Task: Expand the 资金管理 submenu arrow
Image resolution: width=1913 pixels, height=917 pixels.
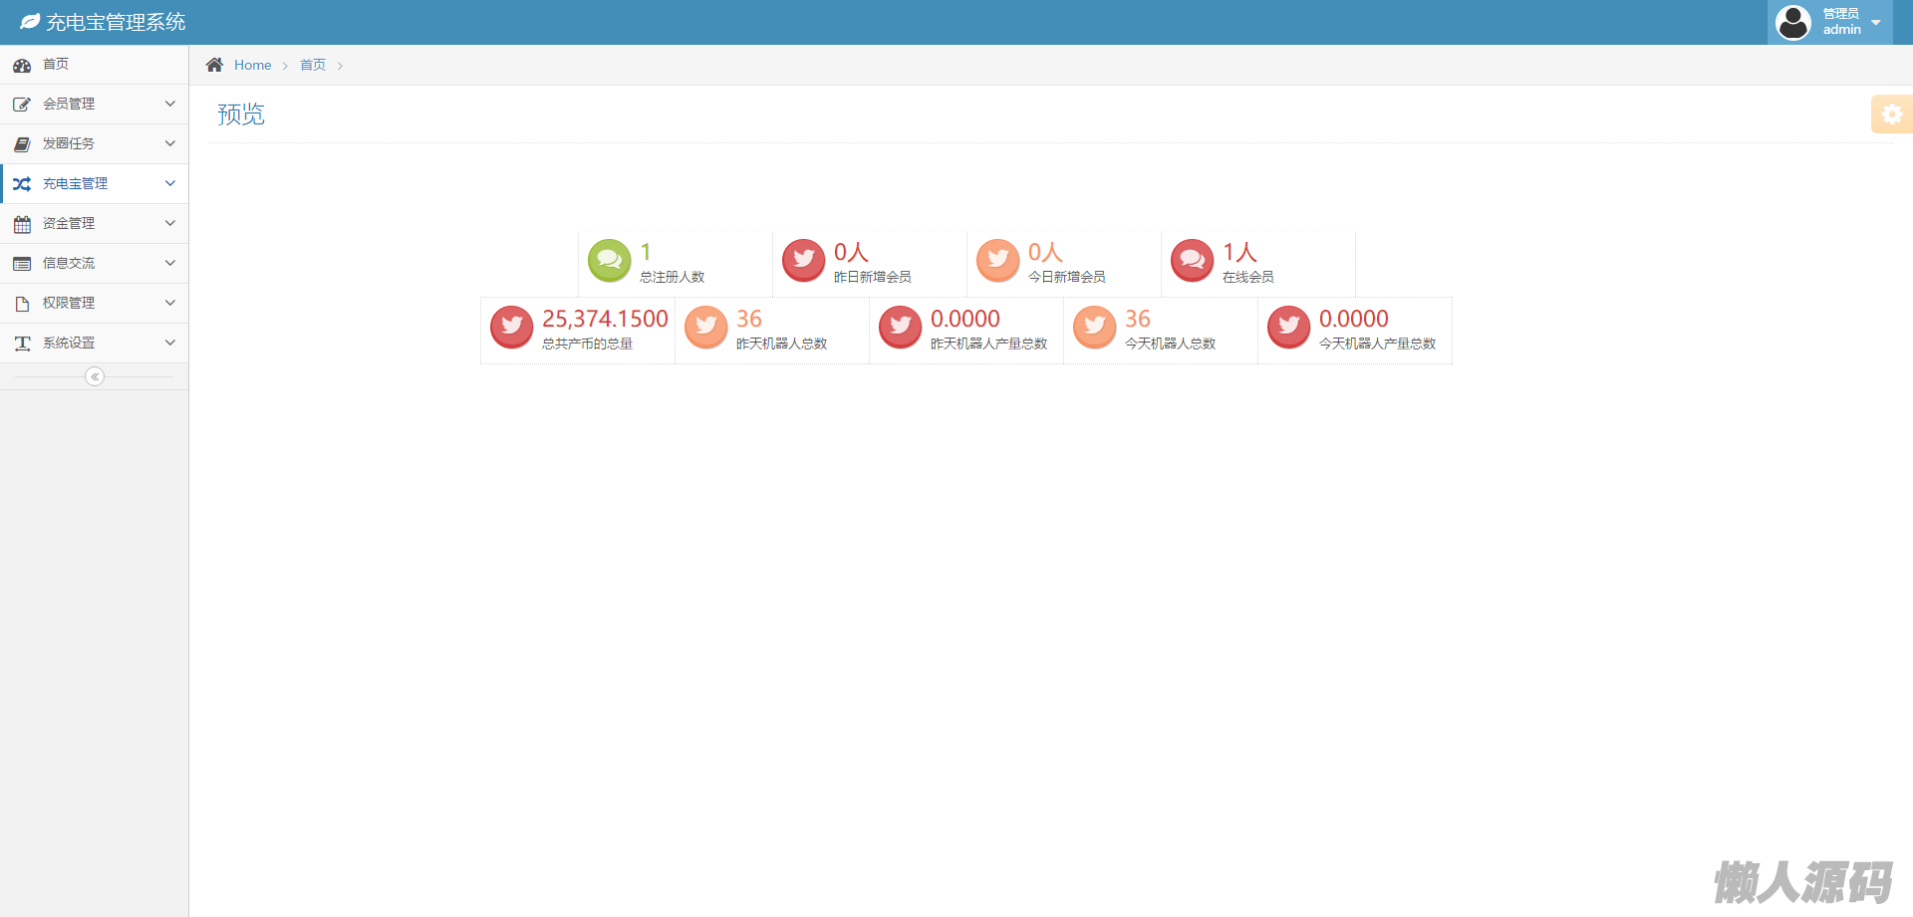Action: pyautogui.click(x=170, y=223)
